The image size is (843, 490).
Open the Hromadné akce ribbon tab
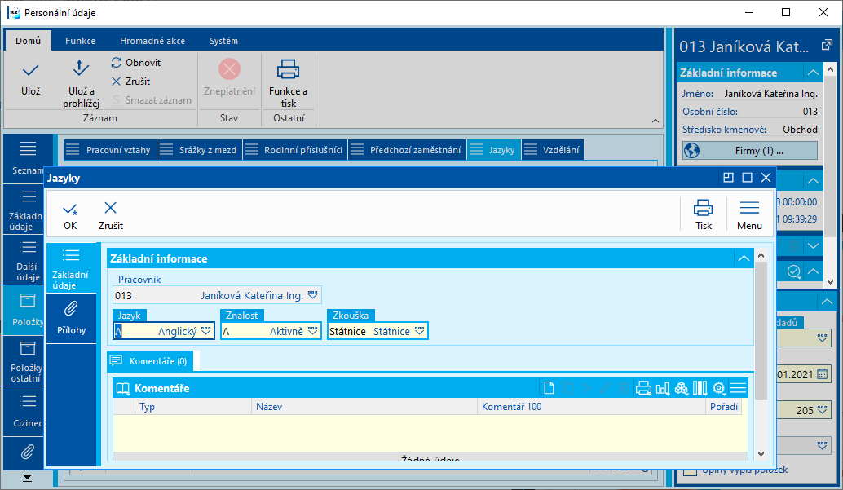click(x=152, y=41)
